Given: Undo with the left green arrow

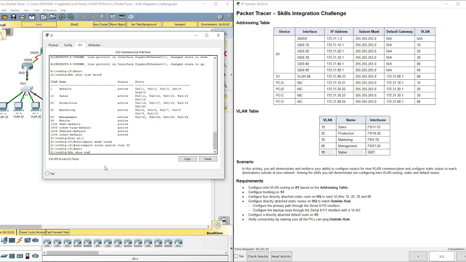Looking at the screenshot, I should 62,17.
